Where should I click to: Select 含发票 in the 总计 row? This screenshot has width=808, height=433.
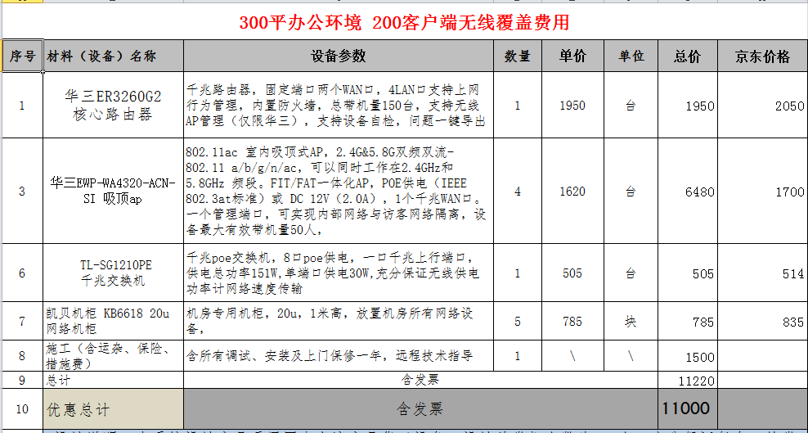[x=420, y=381]
